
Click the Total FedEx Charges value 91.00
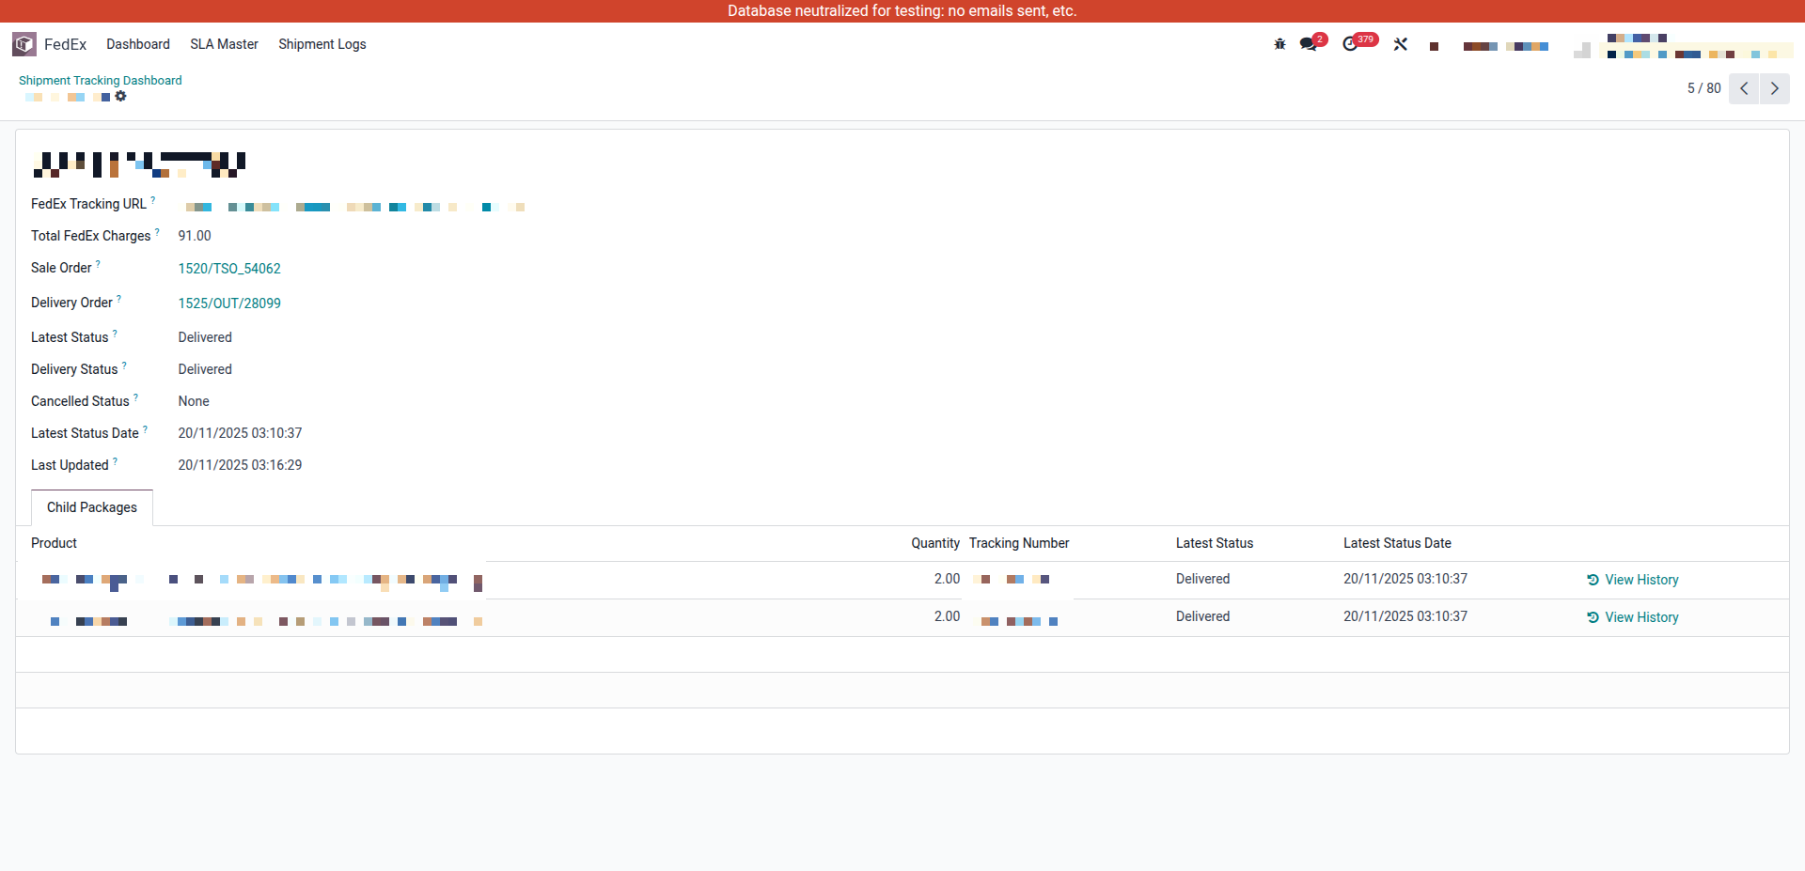point(195,236)
